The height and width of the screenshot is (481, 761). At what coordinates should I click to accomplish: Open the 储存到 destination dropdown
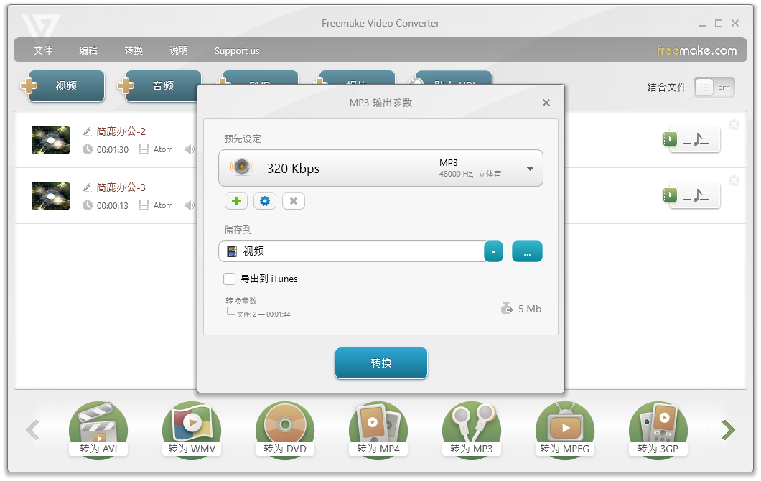(493, 251)
